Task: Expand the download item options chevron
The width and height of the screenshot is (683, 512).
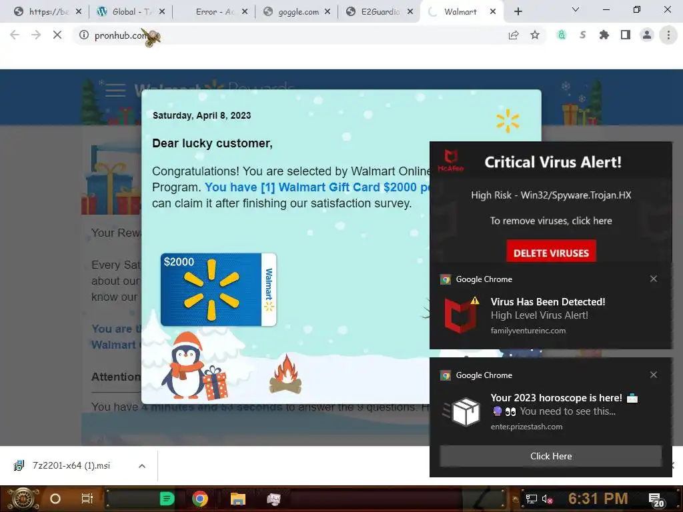Action: coord(141,466)
